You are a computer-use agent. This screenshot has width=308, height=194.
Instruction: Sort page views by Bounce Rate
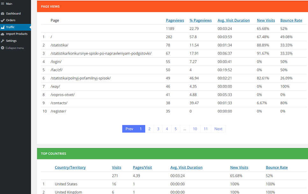coord(291,20)
